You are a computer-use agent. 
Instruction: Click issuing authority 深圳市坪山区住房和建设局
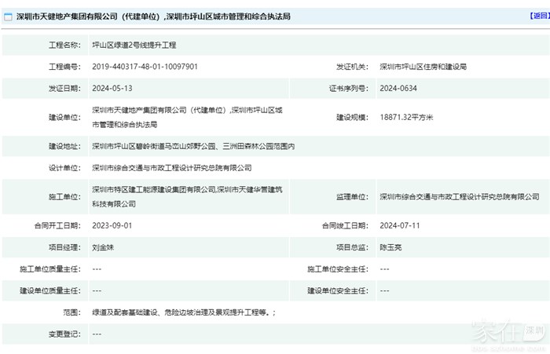(x=423, y=68)
